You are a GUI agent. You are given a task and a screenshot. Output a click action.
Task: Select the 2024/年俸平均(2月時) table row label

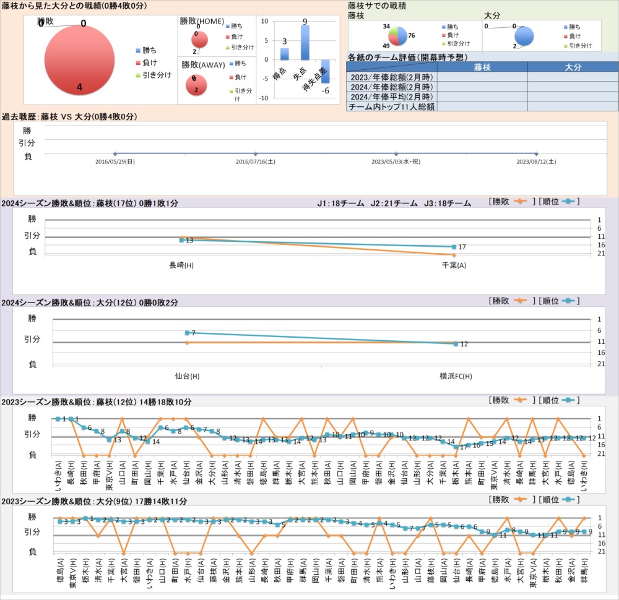(391, 96)
